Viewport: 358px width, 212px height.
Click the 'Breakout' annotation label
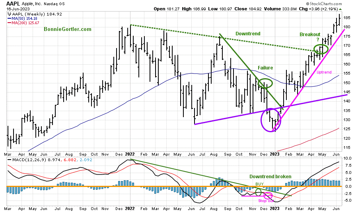click(x=310, y=35)
